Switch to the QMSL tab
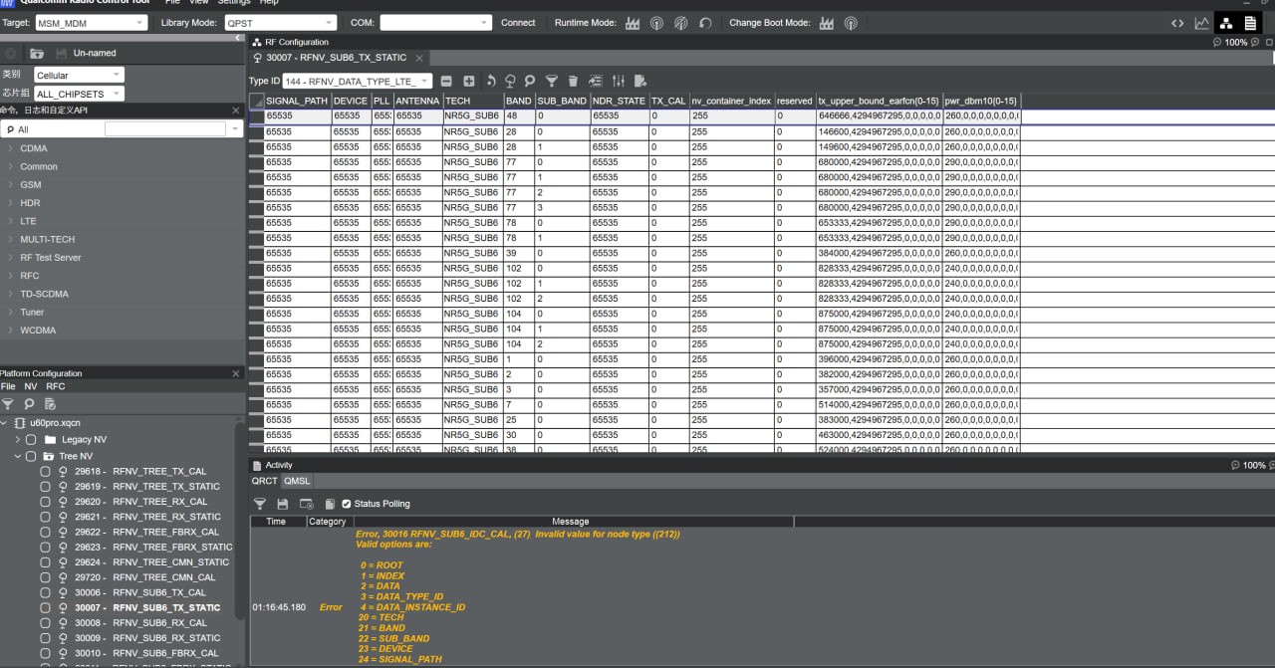The image size is (1275, 668). 297,481
